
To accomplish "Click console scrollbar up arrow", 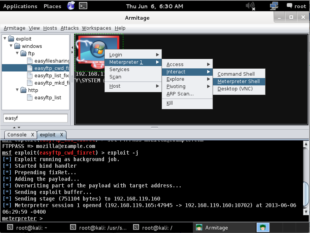I will click(306, 144).
